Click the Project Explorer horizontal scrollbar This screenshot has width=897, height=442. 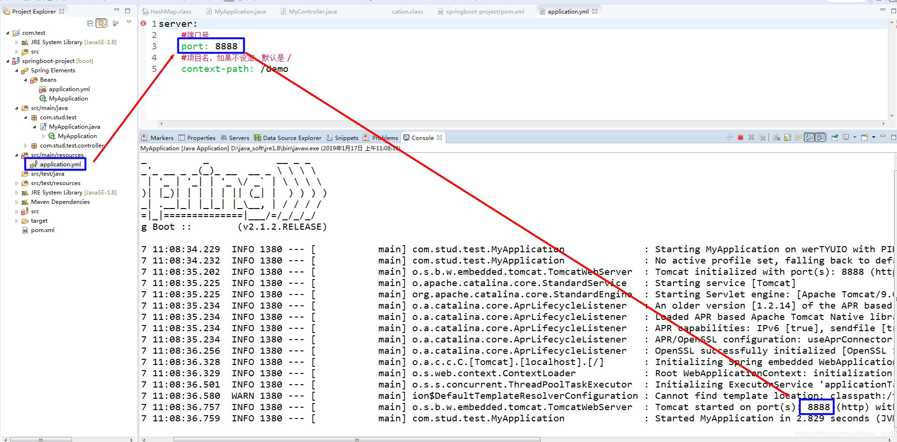[68, 440]
